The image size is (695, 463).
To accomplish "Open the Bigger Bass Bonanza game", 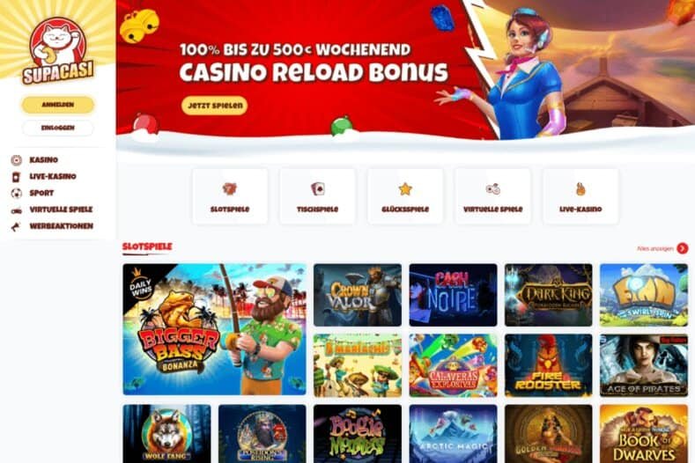I will (215, 329).
